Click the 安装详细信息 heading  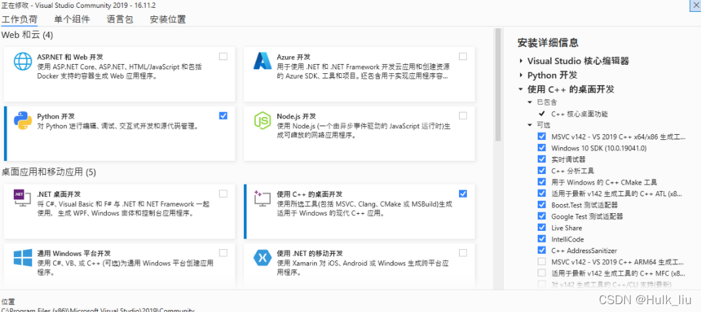(548, 43)
